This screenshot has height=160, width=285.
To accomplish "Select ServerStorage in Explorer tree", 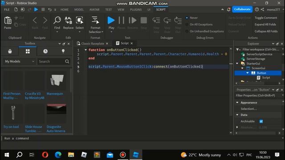I will point(256,59).
